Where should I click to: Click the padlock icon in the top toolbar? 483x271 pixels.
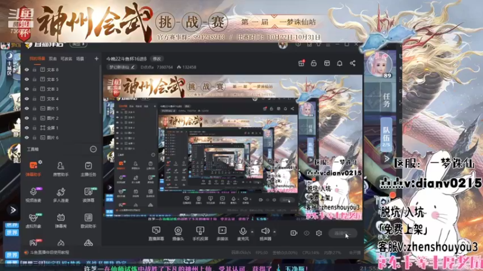click(x=313, y=63)
